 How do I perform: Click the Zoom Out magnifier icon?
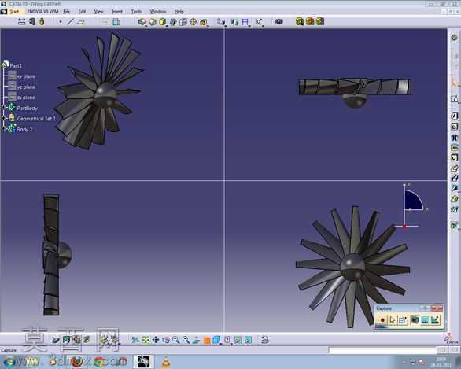186,340
